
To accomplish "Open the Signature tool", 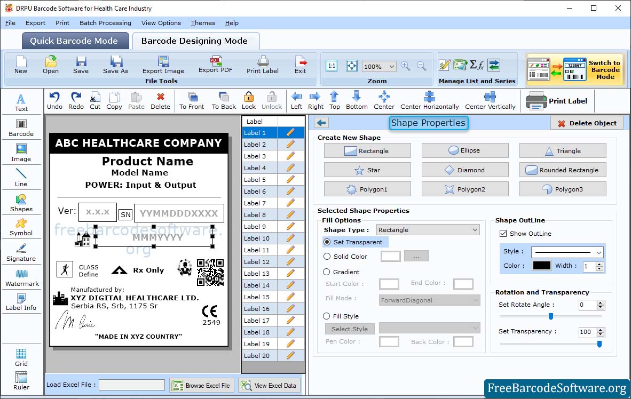I will (x=21, y=253).
